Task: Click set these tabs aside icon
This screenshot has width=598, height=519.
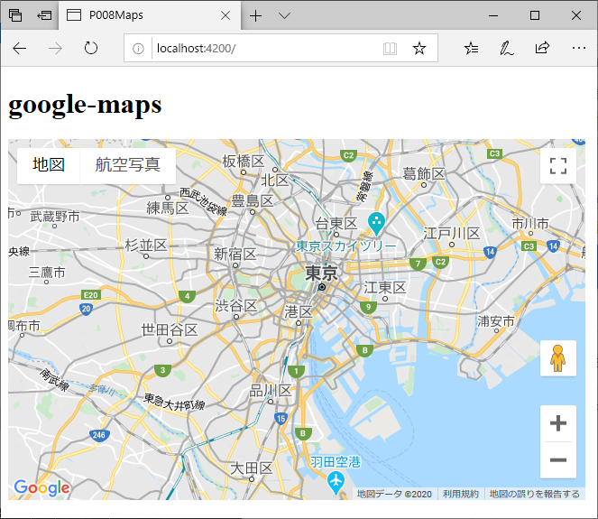Action: [44, 15]
